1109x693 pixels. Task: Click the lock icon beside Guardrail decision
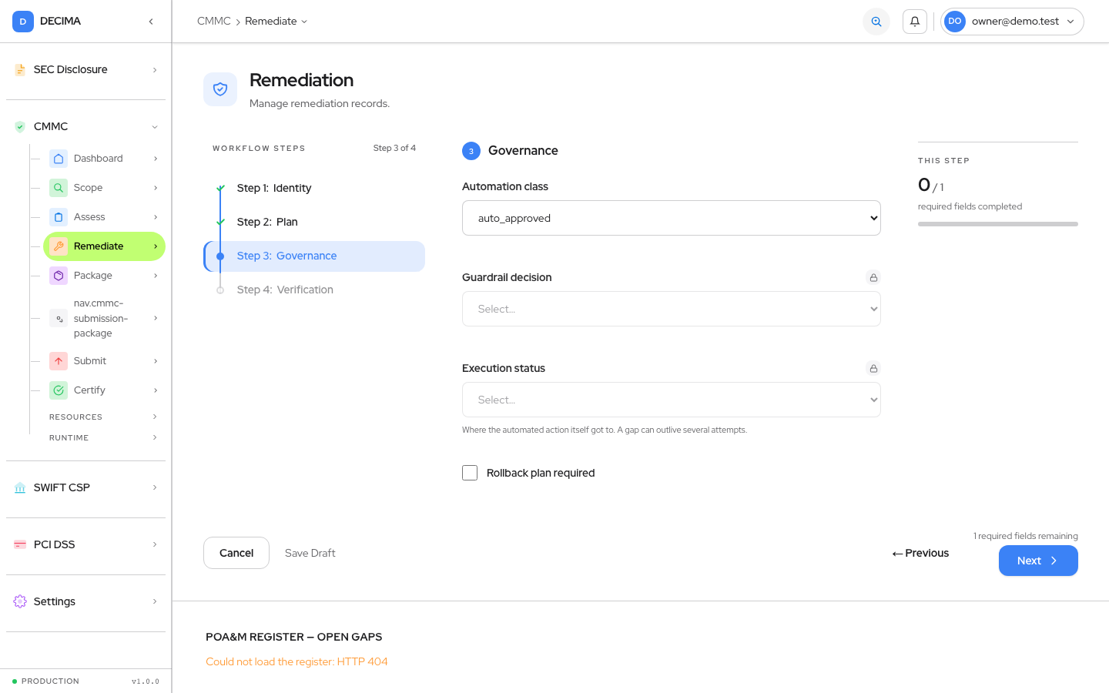pos(873,277)
